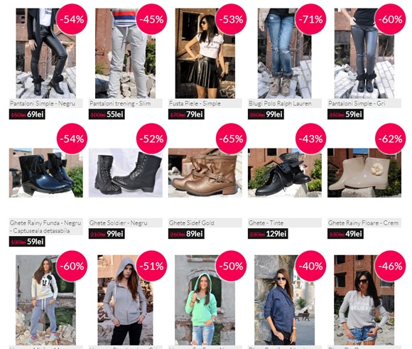Click the Blugi Polo Ralph Lauren title
Screen dimensions: 412x349
280,103
